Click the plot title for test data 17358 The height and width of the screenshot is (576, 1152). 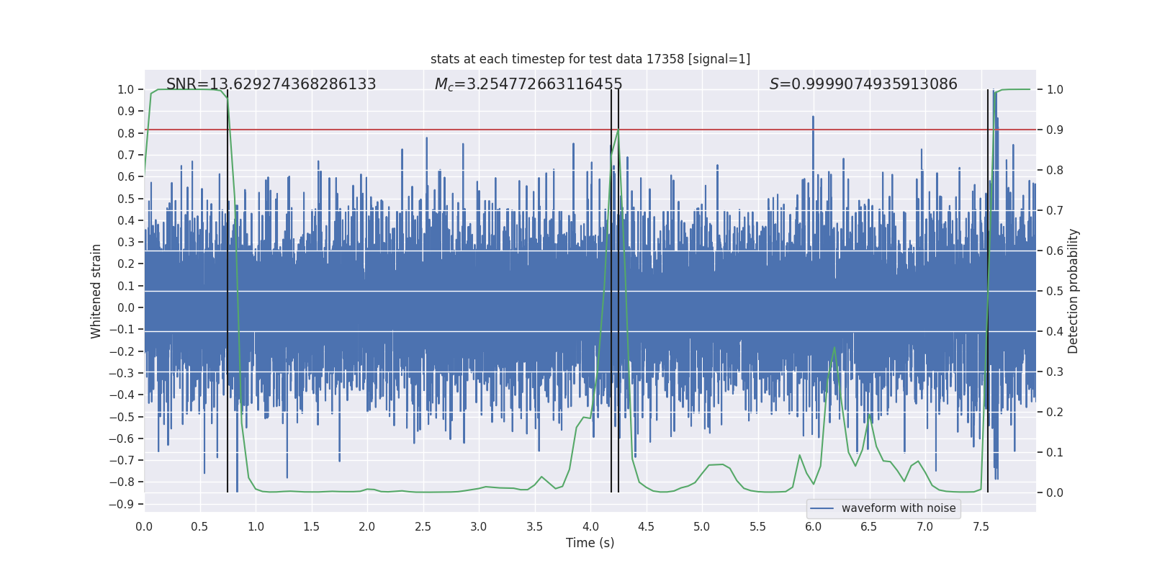pos(590,59)
